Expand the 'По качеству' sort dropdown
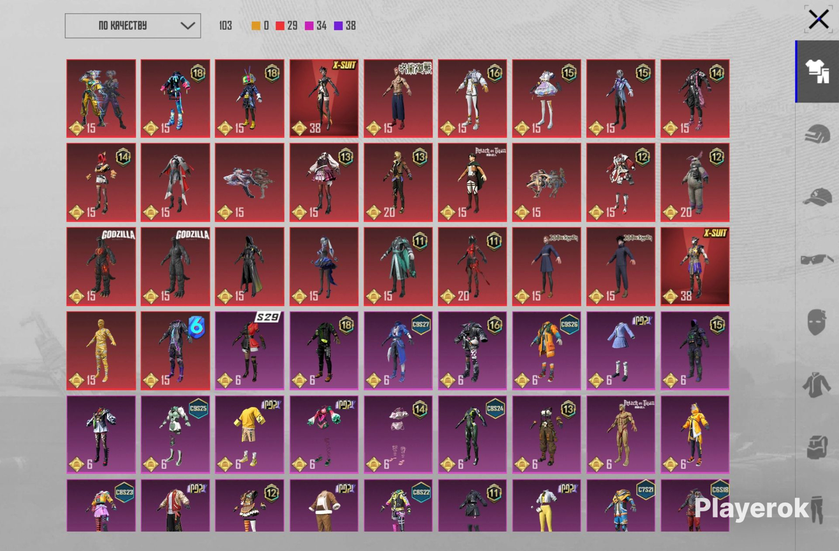Image resolution: width=839 pixels, height=551 pixels. tap(133, 26)
